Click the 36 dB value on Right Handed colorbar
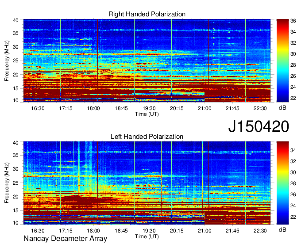 click(293, 21)
